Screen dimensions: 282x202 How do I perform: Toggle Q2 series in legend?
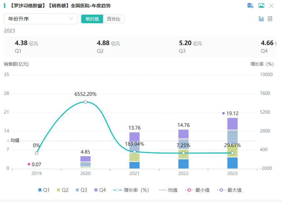62,190
